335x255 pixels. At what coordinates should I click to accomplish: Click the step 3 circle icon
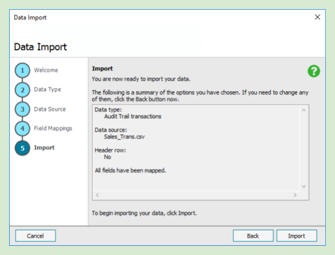(23, 109)
